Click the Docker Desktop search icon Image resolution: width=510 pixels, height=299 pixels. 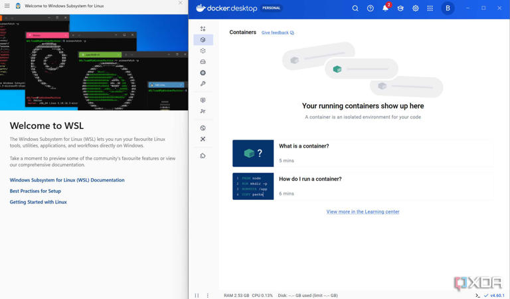[355, 8]
